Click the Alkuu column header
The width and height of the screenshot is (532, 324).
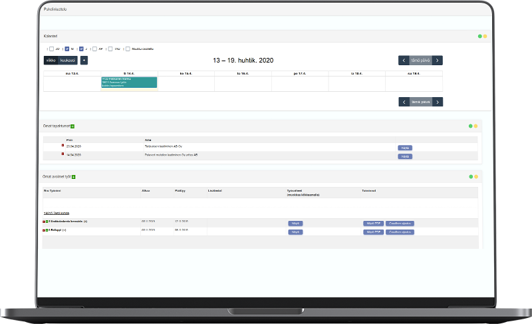click(x=146, y=191)
